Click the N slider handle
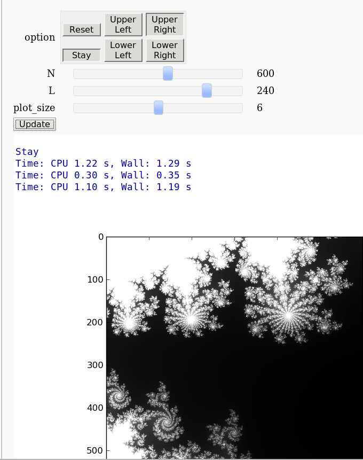Image resolution: width=363 pixels, height=460 pixels. pos(168,74)
